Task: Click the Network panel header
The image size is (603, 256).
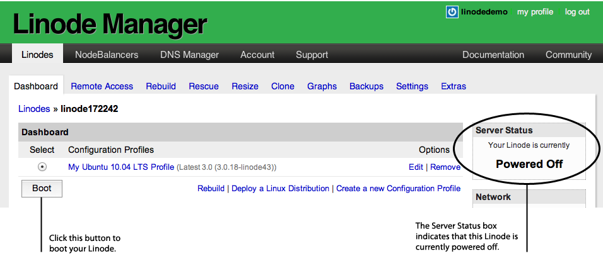Action: (x=529, y=197)
